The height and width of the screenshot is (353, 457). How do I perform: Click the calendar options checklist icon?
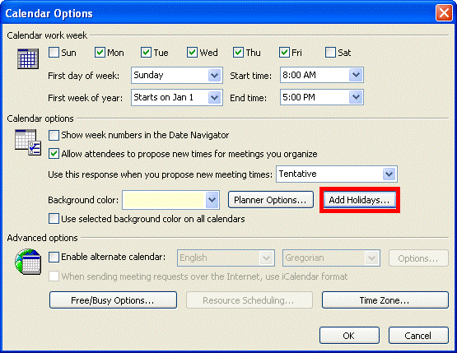(28, 142)
